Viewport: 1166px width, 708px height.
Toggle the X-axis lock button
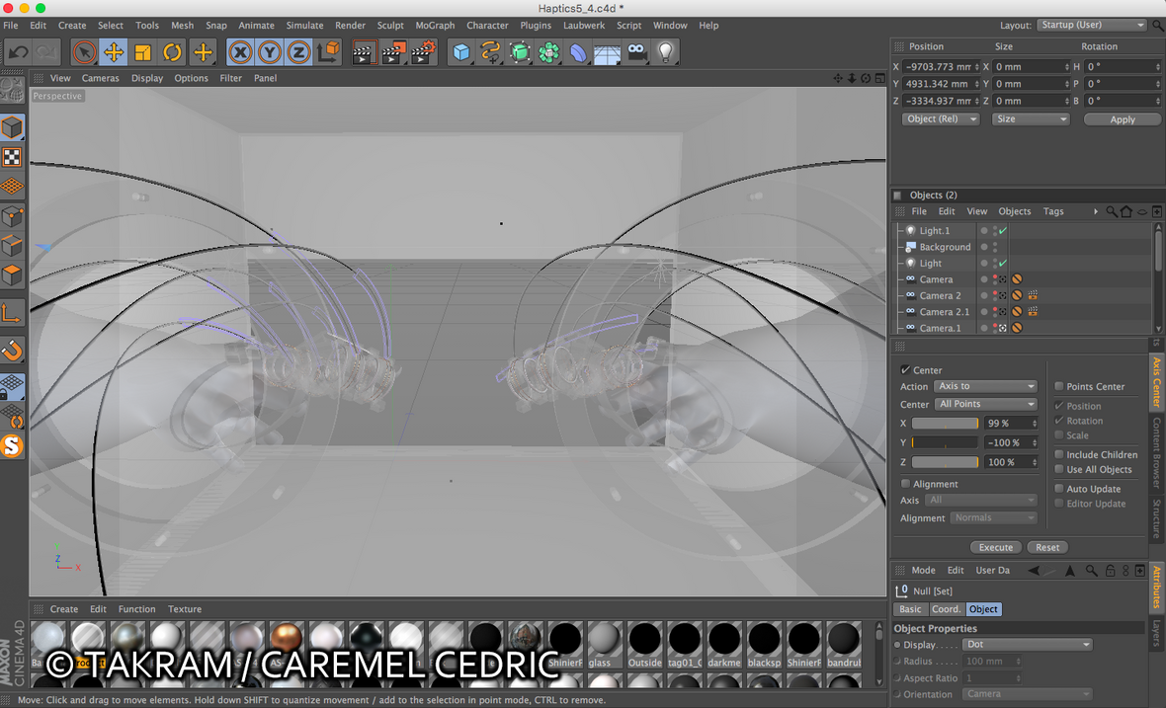coord(240,52)
